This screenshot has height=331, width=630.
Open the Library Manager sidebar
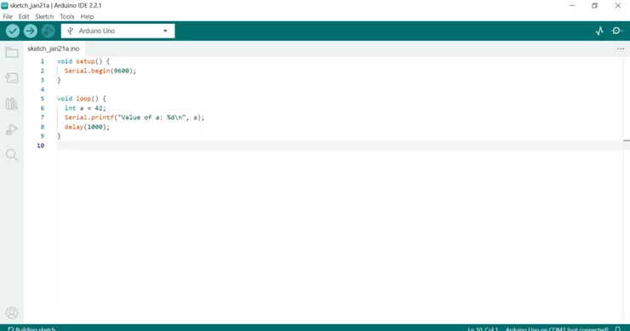pyautogui.click(x=12, y=104)
